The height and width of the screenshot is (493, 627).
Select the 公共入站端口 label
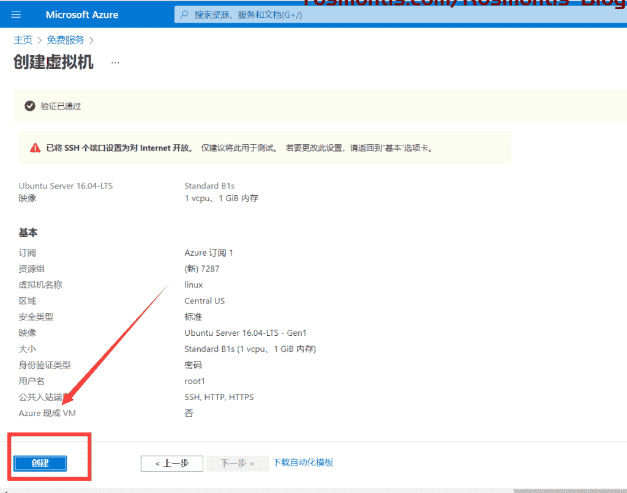pyautogui.click(x=45, y=397)
